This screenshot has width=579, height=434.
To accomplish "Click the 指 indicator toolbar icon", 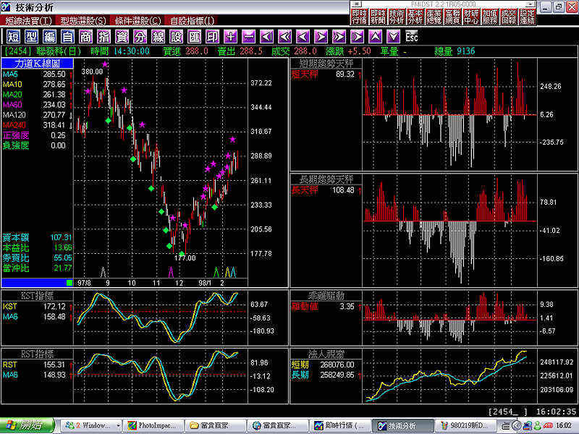I will tap(103, 37).
